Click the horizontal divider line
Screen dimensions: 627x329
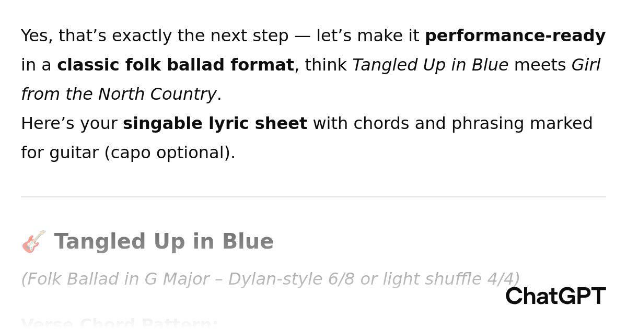[x=313, y=197]
